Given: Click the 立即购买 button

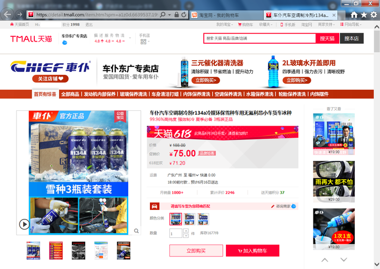Looking at the screenshot, I should (x=196, y=251).
